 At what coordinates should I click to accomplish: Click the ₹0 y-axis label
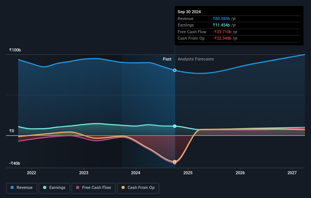pos(12,131)
